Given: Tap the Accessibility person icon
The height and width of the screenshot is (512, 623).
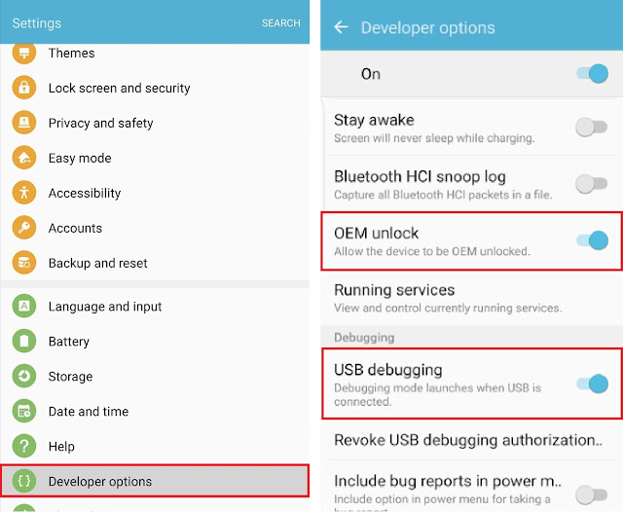Looking at the screenshot, I should tap(24, 193).
